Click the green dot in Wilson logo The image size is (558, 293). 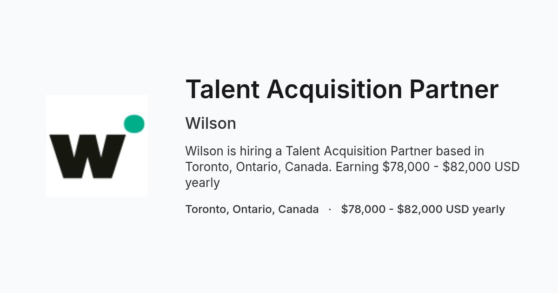pyautogui.click(x=134, y=124)
